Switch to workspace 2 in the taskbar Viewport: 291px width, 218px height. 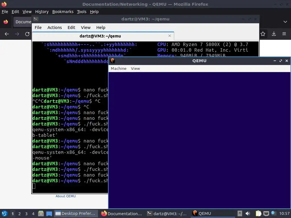[x=20, y=214]
